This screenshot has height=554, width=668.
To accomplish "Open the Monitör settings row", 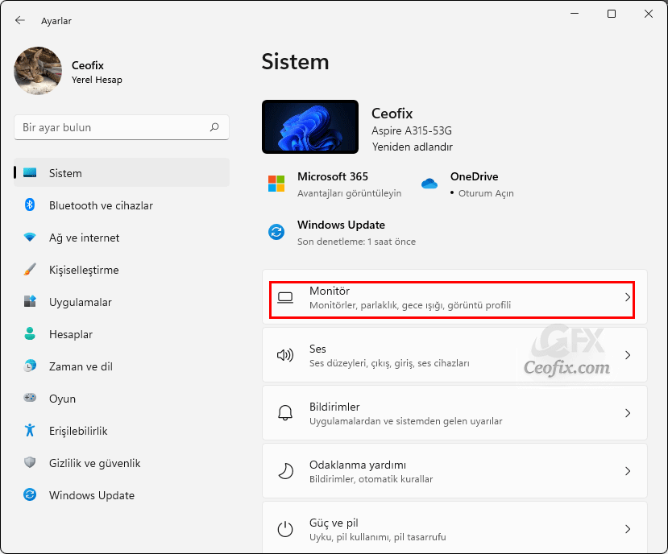I will click(x=454, y=297).
